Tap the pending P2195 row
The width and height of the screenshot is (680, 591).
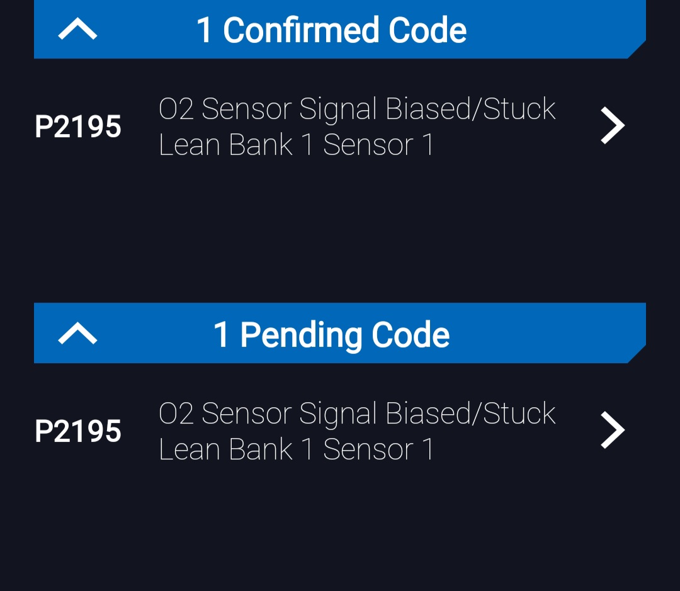pos(340,431)
